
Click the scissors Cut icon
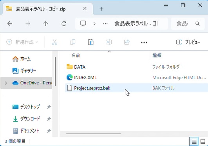[54, 42]
